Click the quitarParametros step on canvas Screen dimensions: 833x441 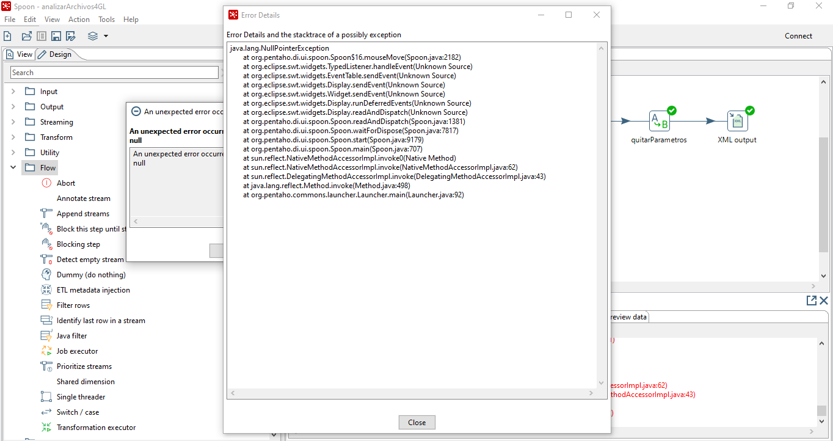click(659, 121)
